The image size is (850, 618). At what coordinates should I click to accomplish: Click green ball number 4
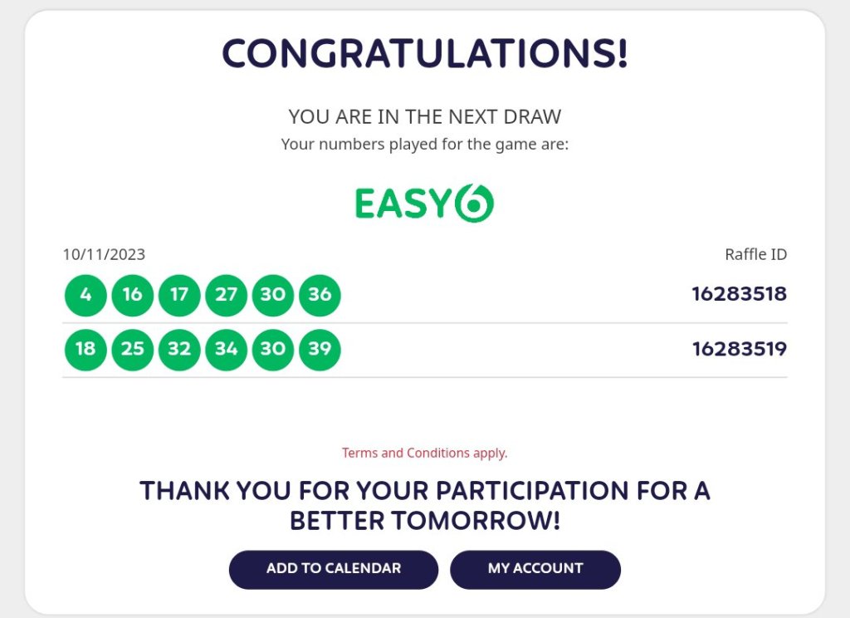pyautogui.click(x=85, y=295)
